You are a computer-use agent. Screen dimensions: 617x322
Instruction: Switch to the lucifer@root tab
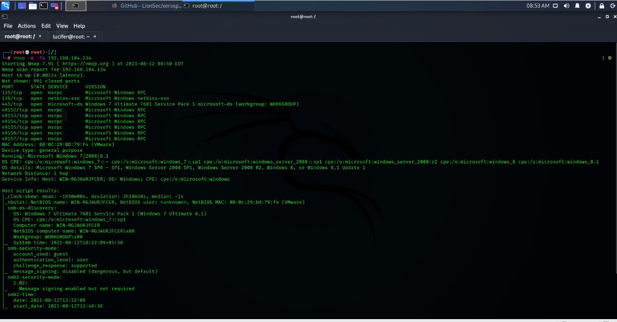[x=71, y=37]
